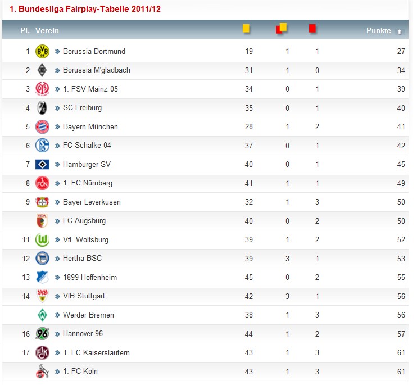The width and height of the screenshot is (417, 385).
Task: Click the FC Schalke 04 logo
Action: pos(42,146)
